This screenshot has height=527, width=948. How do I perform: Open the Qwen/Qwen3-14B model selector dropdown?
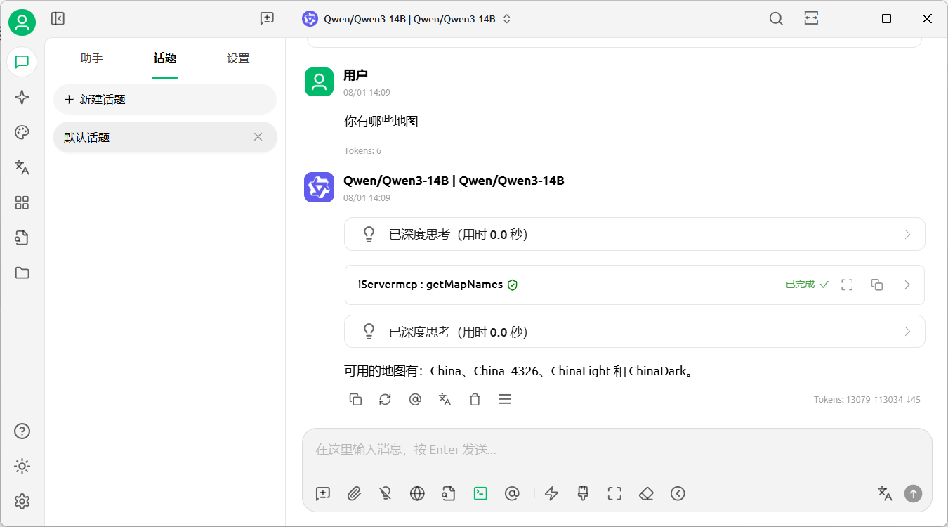tap(407, 19)
